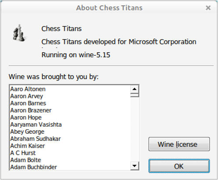This screenshot has height=180, width=218.
Task: Open the Wine license button
Action: (x=179, y=144)
